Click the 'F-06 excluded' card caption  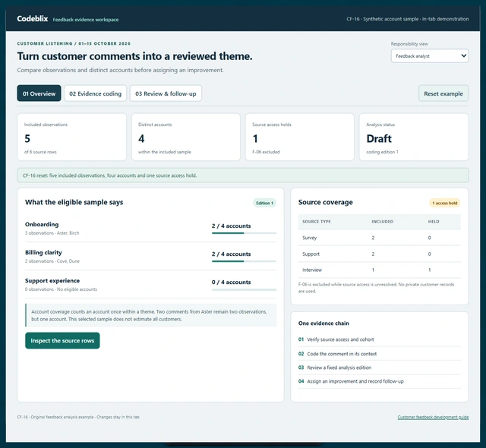click(x=266, y=152)
